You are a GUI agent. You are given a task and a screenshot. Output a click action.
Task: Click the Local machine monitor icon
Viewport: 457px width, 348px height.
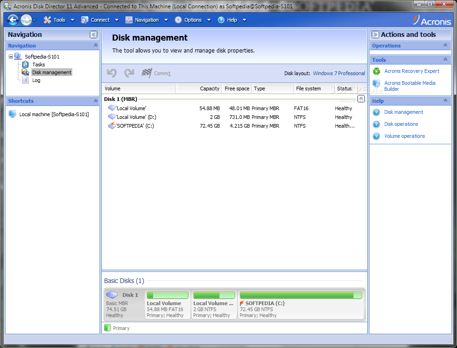12,114
